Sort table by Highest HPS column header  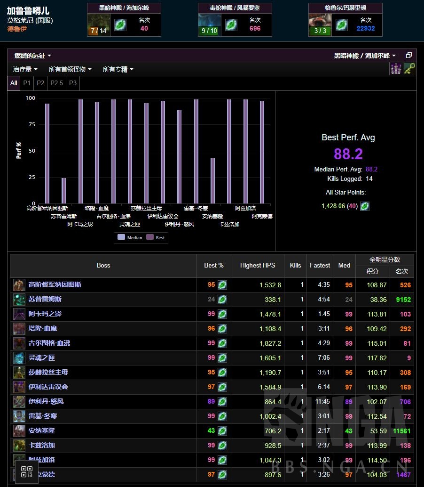click(258, 266)
